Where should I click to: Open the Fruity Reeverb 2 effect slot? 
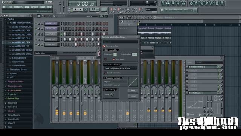(203, 67)
